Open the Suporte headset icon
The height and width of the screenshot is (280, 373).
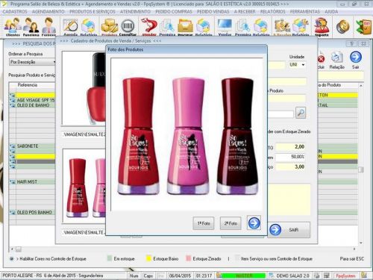coord(322,27)
